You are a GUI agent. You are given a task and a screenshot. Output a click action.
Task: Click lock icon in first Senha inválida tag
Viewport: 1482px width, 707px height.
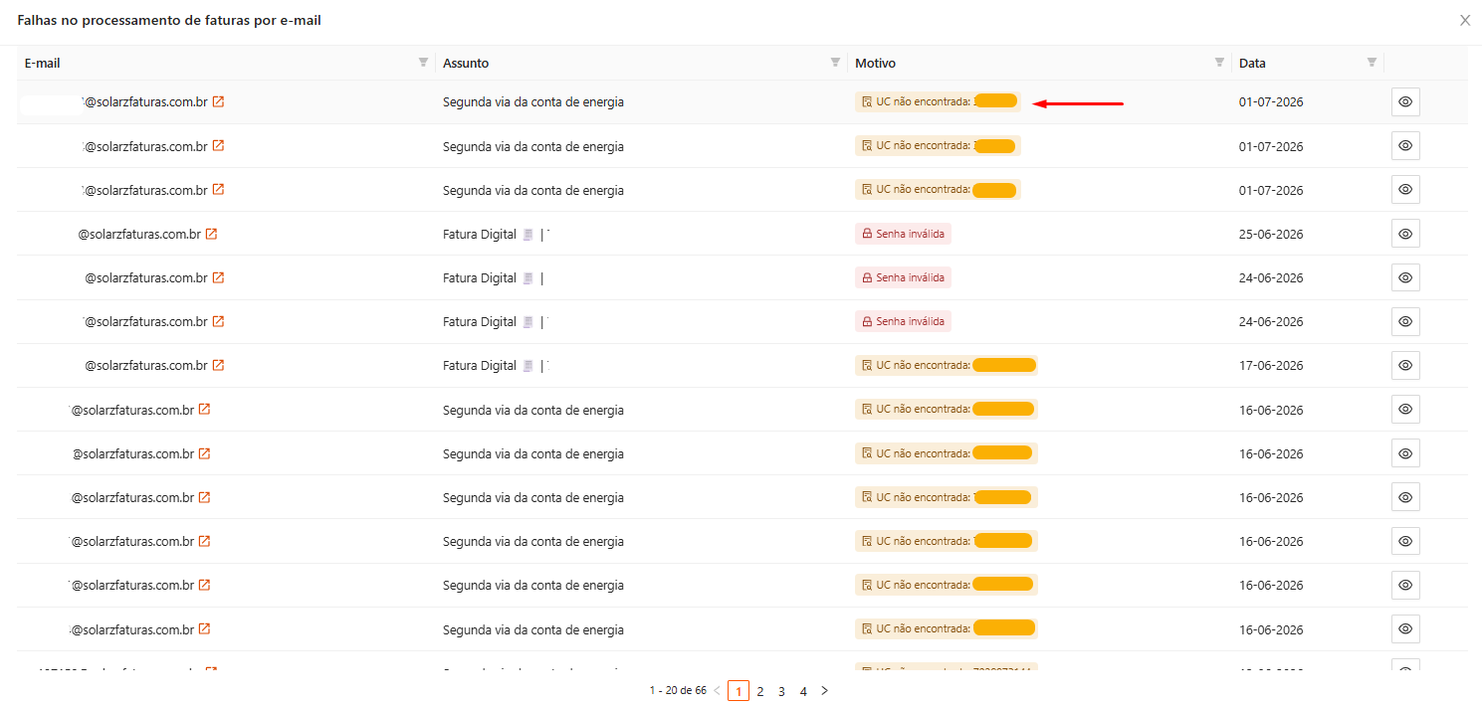pos(867,234)
